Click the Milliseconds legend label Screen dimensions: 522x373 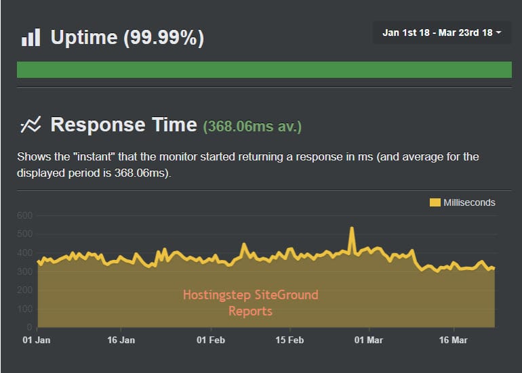click(469, 202)
